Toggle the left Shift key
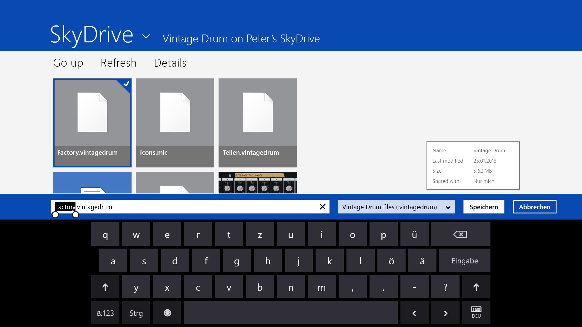The image size is (582, 327). 105,287
